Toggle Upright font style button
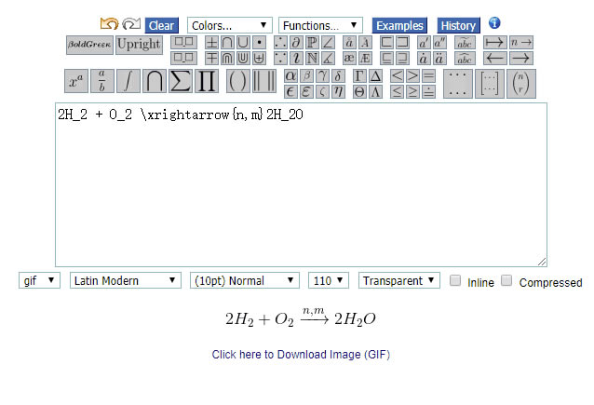Image resolution: width=594 pixels, height=405 pixels. pos(139,45)
